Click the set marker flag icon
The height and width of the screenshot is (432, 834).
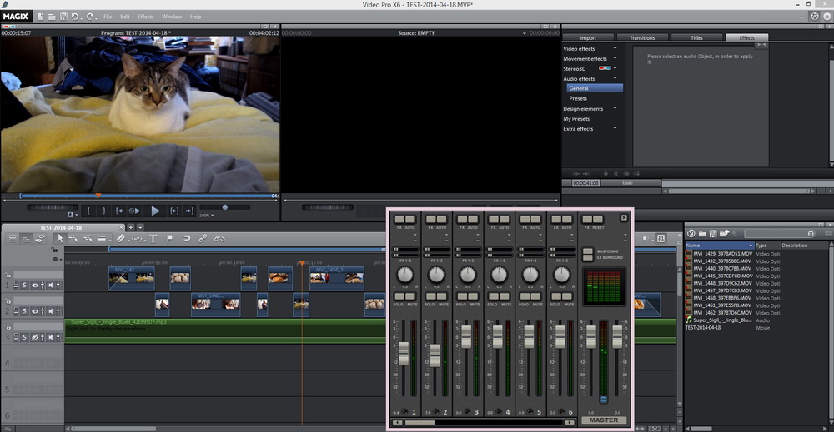click(x=170, y=238)
